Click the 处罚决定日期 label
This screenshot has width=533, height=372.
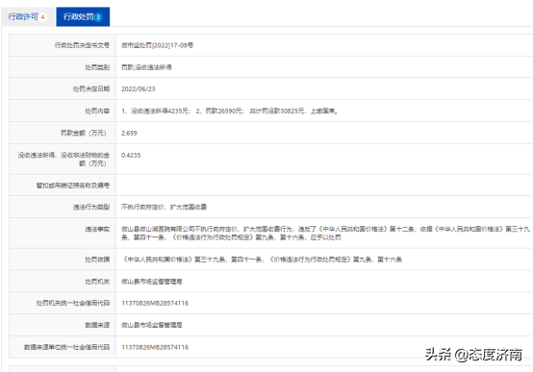tap(91, 89)
